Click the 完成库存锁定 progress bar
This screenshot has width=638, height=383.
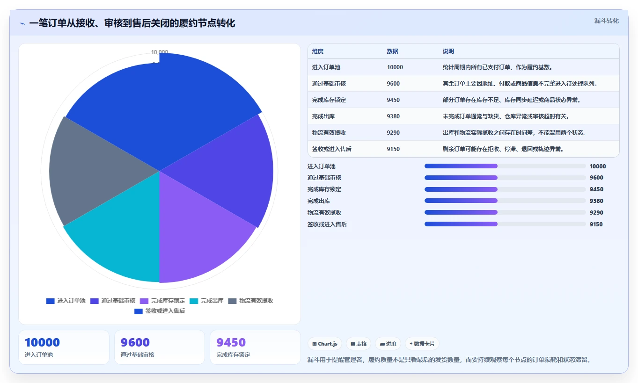coord(505,189)
